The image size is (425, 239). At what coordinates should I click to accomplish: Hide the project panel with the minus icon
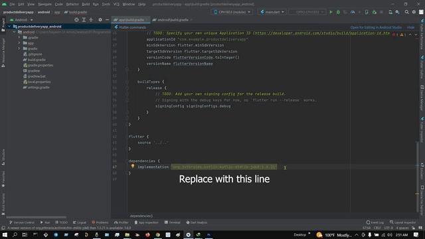pos(107,20)
